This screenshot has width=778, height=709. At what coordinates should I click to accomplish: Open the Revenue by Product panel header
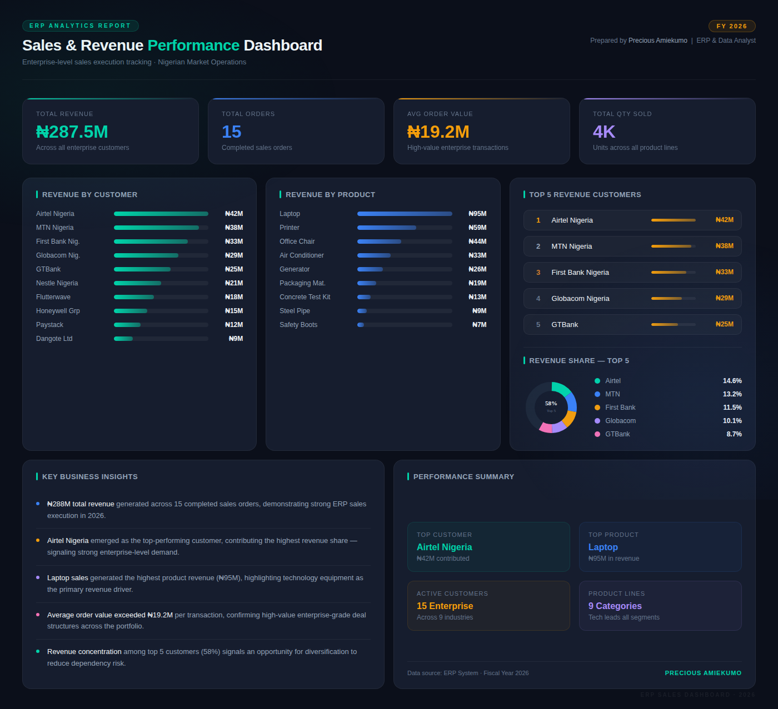330,194
